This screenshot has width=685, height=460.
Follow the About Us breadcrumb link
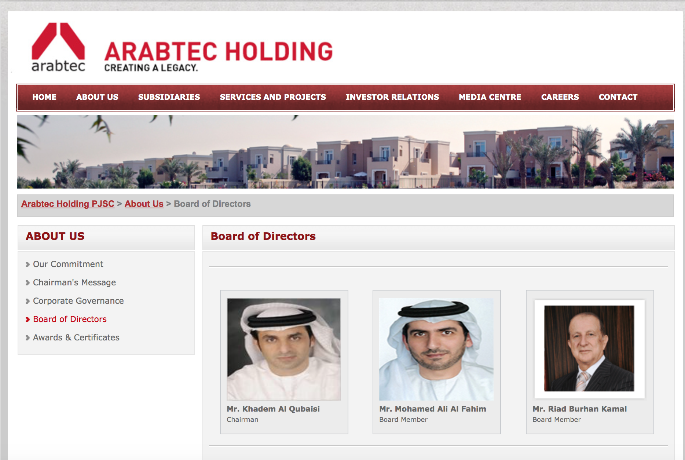144,204
